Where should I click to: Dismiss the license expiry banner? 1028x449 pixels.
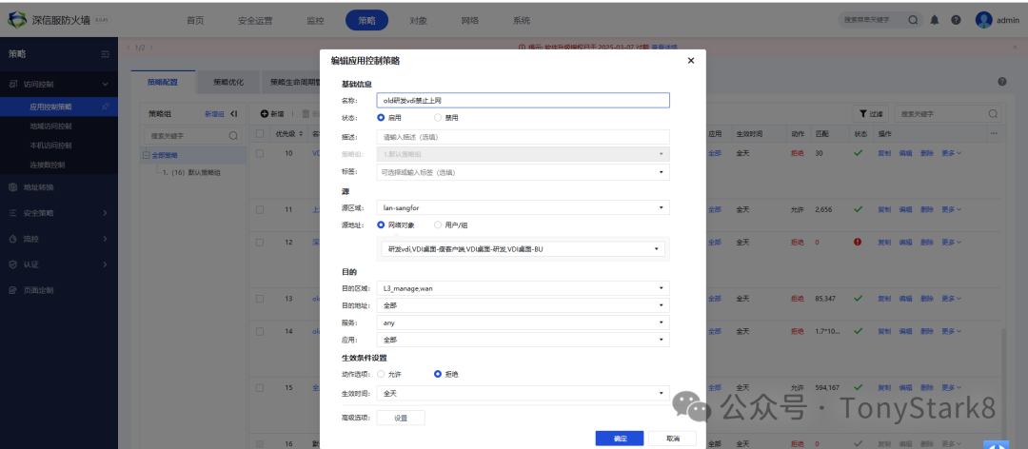1015,48
